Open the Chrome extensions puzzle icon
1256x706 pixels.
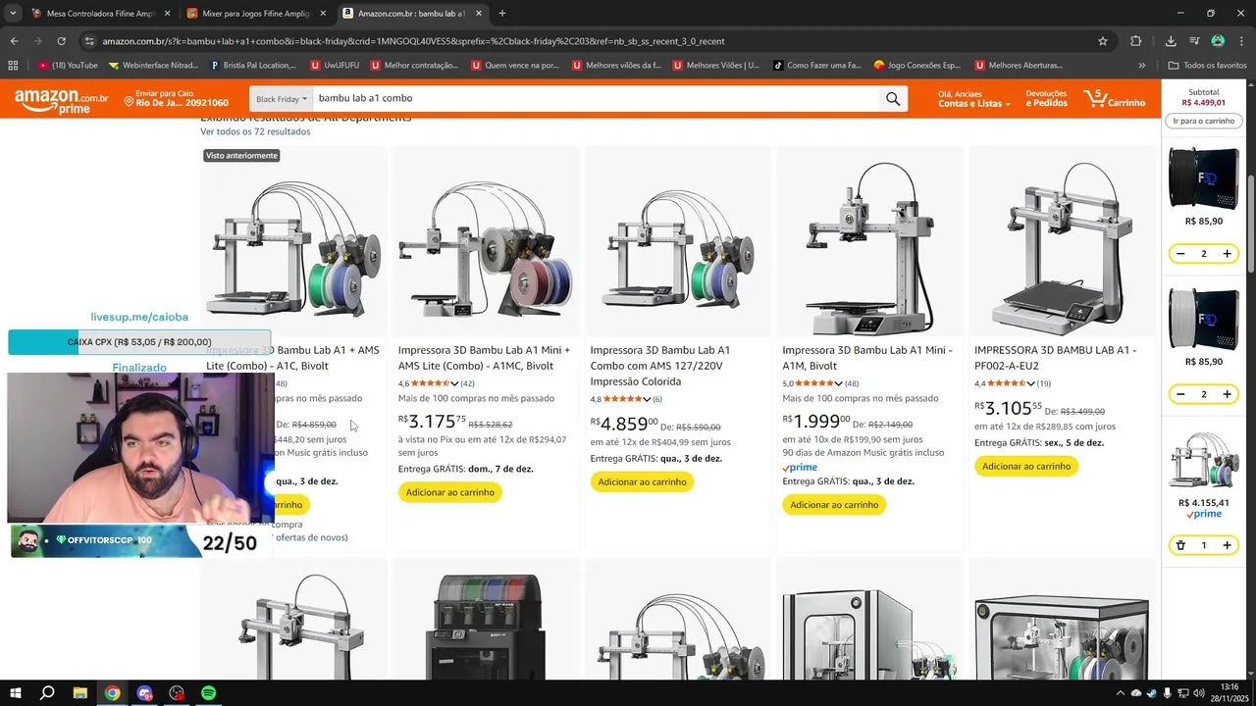click(x=1136, y=41)
